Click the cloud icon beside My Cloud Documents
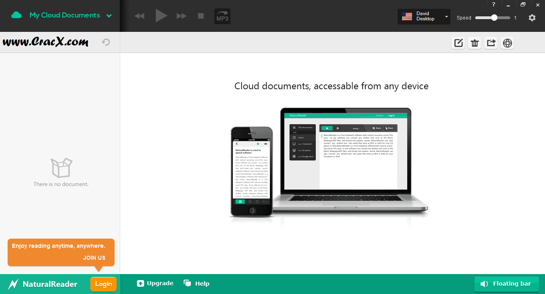Screen dimensions: 545x294 [x=16, y=15]
